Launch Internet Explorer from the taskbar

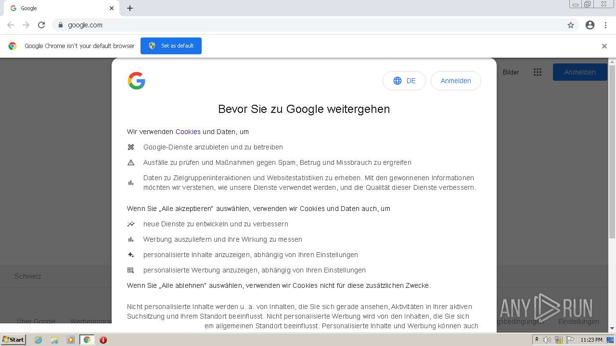click(x=38, y=340)
